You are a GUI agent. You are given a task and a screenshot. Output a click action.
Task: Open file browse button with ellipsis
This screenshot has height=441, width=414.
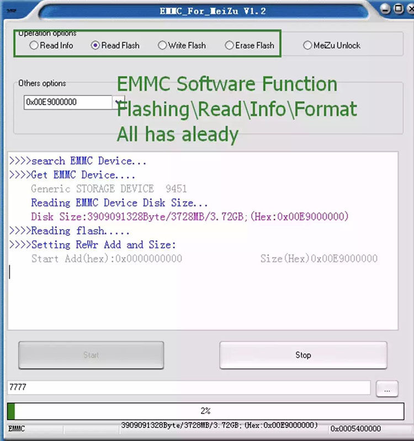(x=387, y=389)
